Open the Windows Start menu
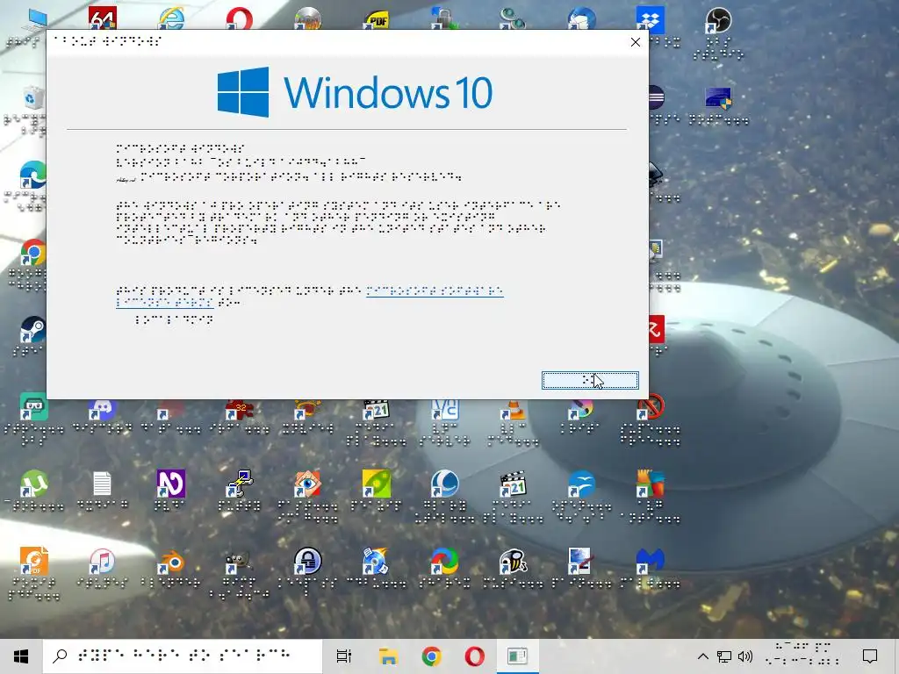 coord(21,656)
